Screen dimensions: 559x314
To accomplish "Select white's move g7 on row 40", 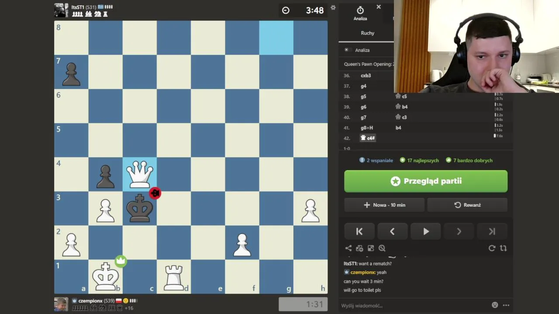I will [x=363, y=117].
